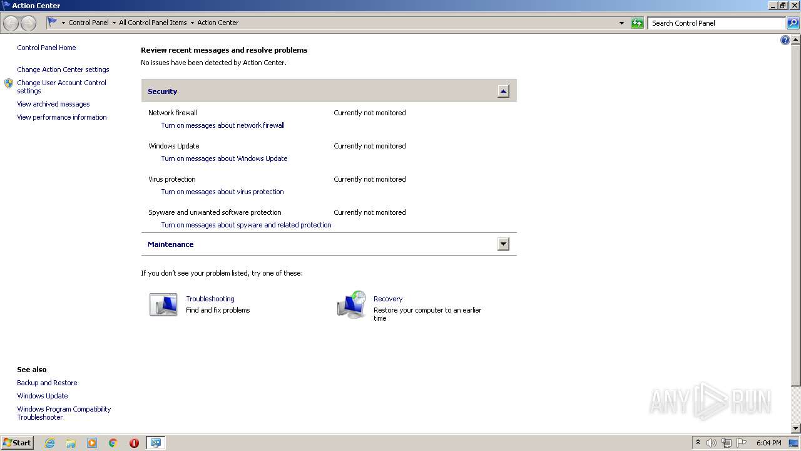Open dropdown arrow after All Control Panel Items
The height and width of the screenshot is (451, 801).
tap(192, 23)
